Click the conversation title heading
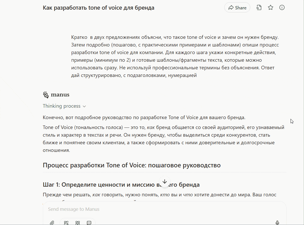The width and height of the screenshot is (304, 225). point(98,8)
